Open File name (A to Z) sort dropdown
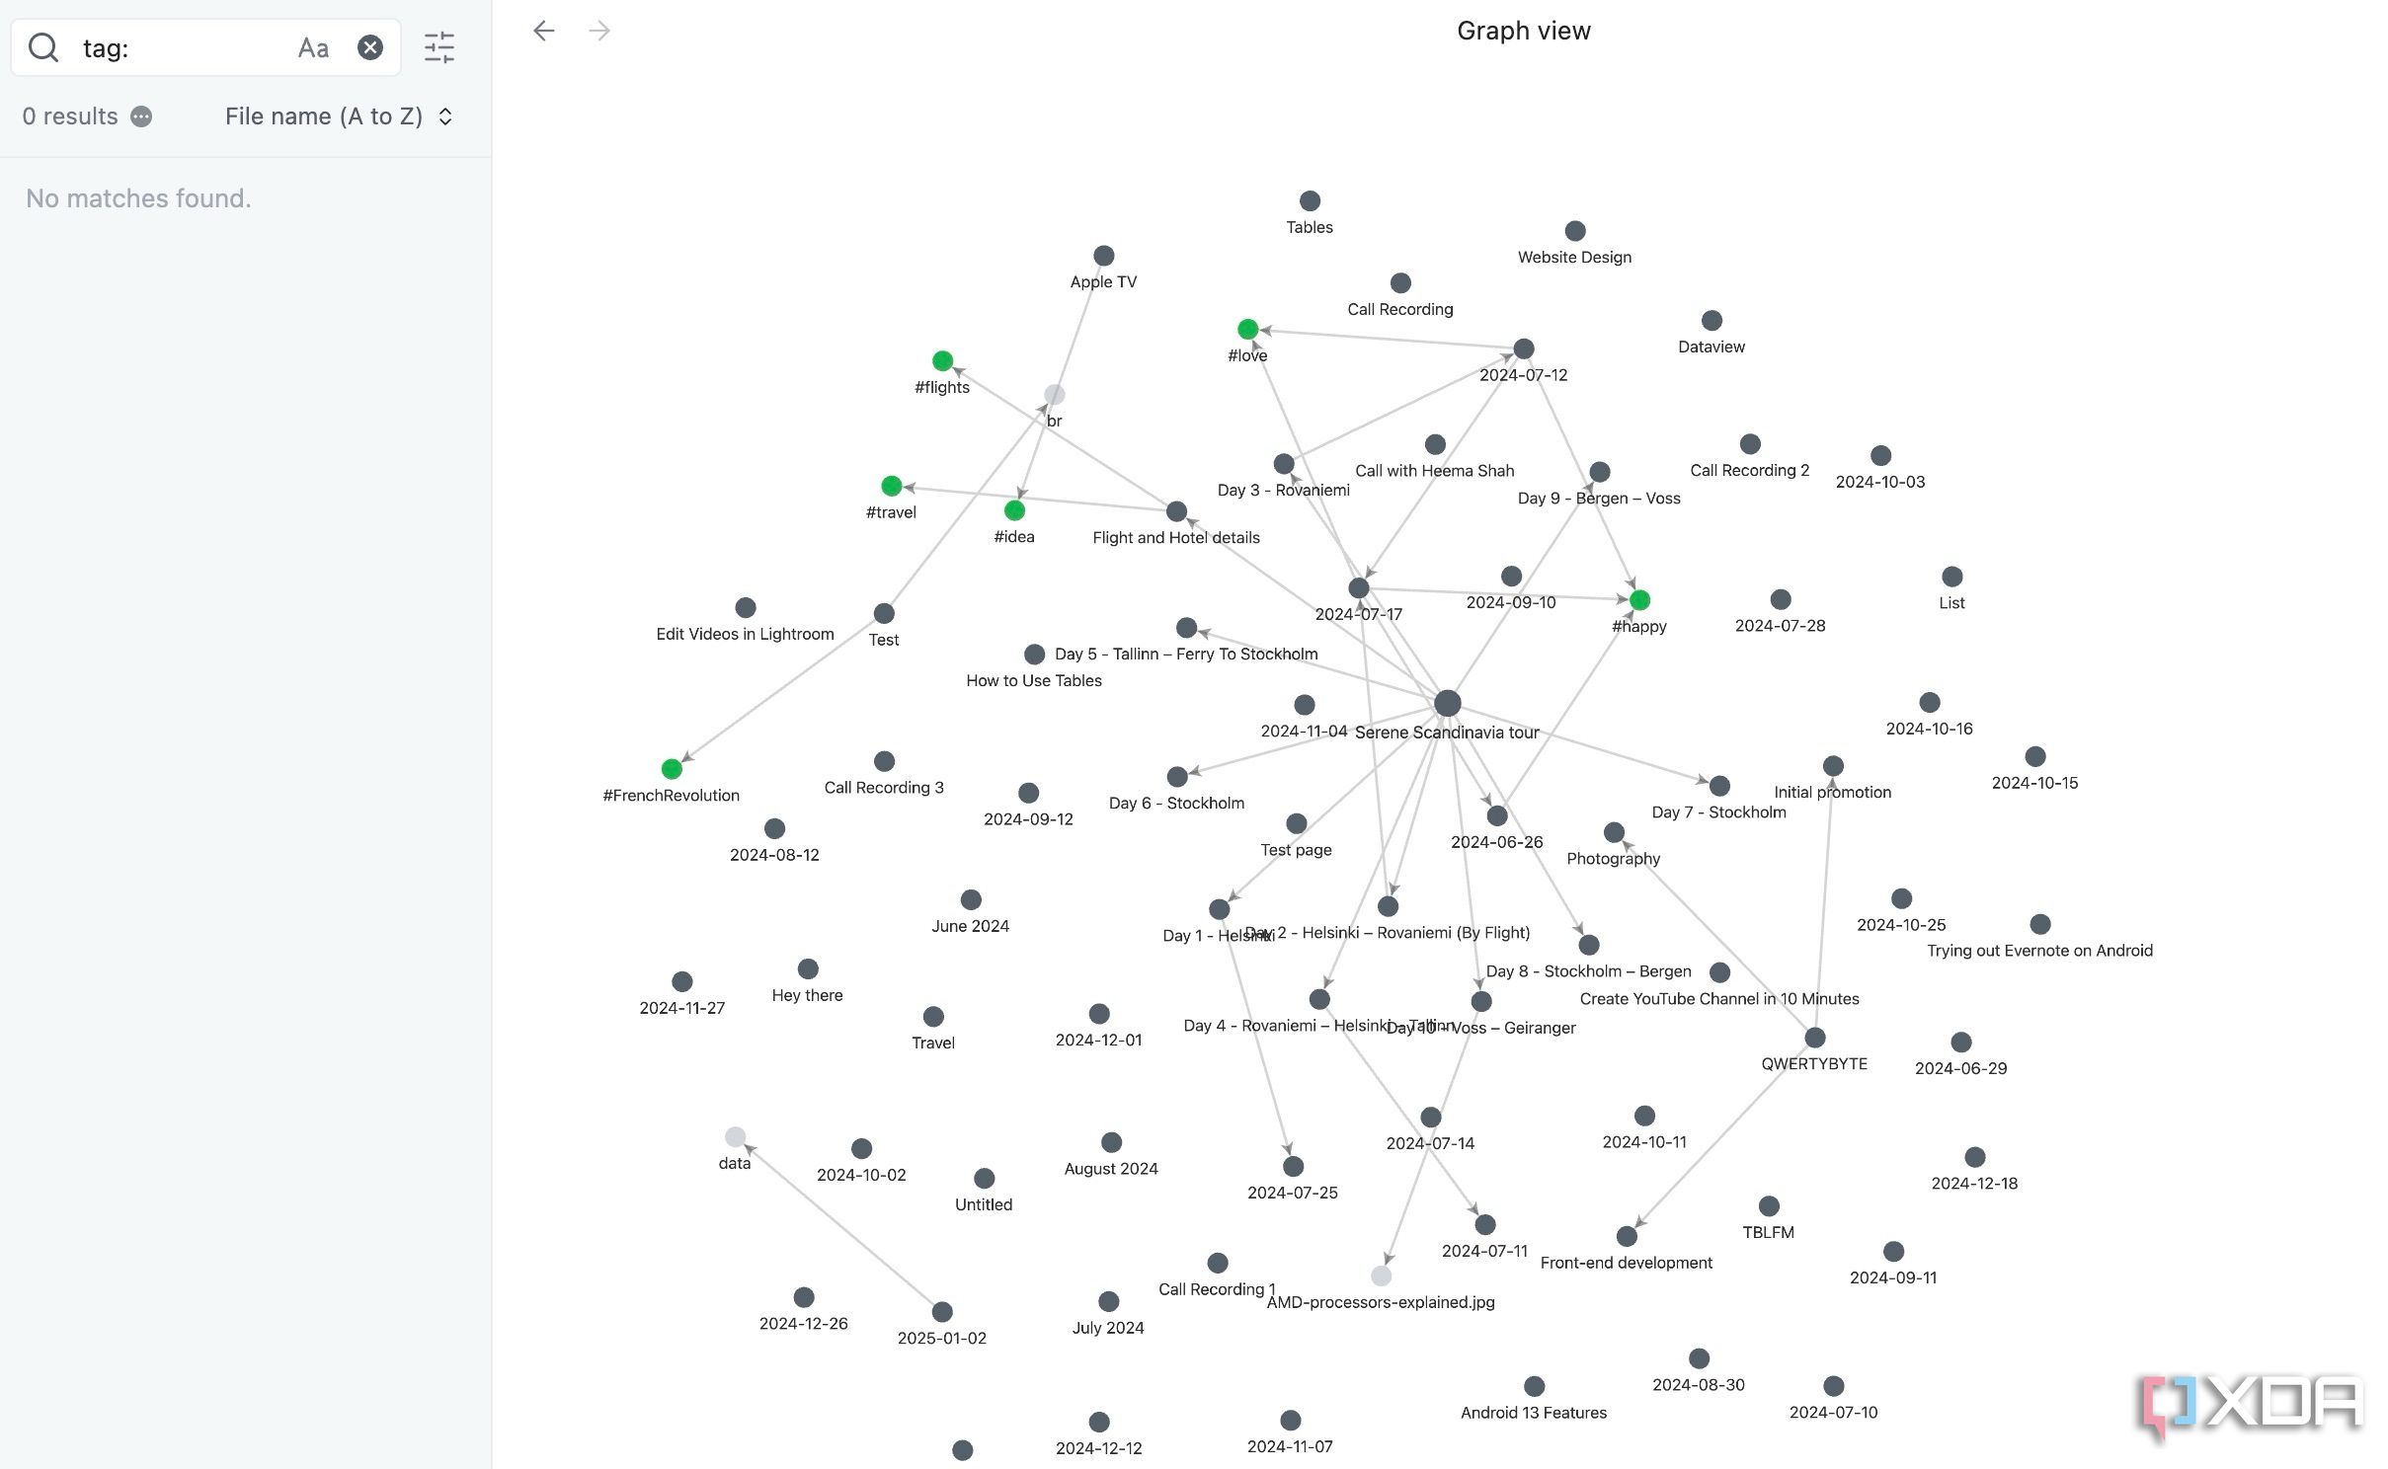2388x1469 pixels. (339, 116)
